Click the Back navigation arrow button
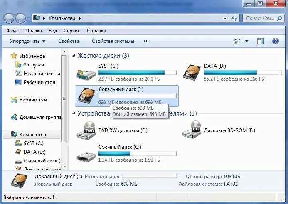Viewport: 288px width, 204px height. pyautogui.click(x=9, y=19)
